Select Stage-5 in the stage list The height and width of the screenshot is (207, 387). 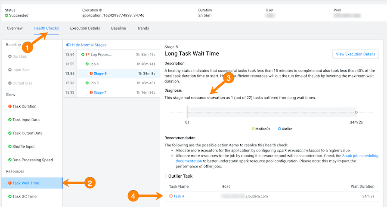click(100, 73)
